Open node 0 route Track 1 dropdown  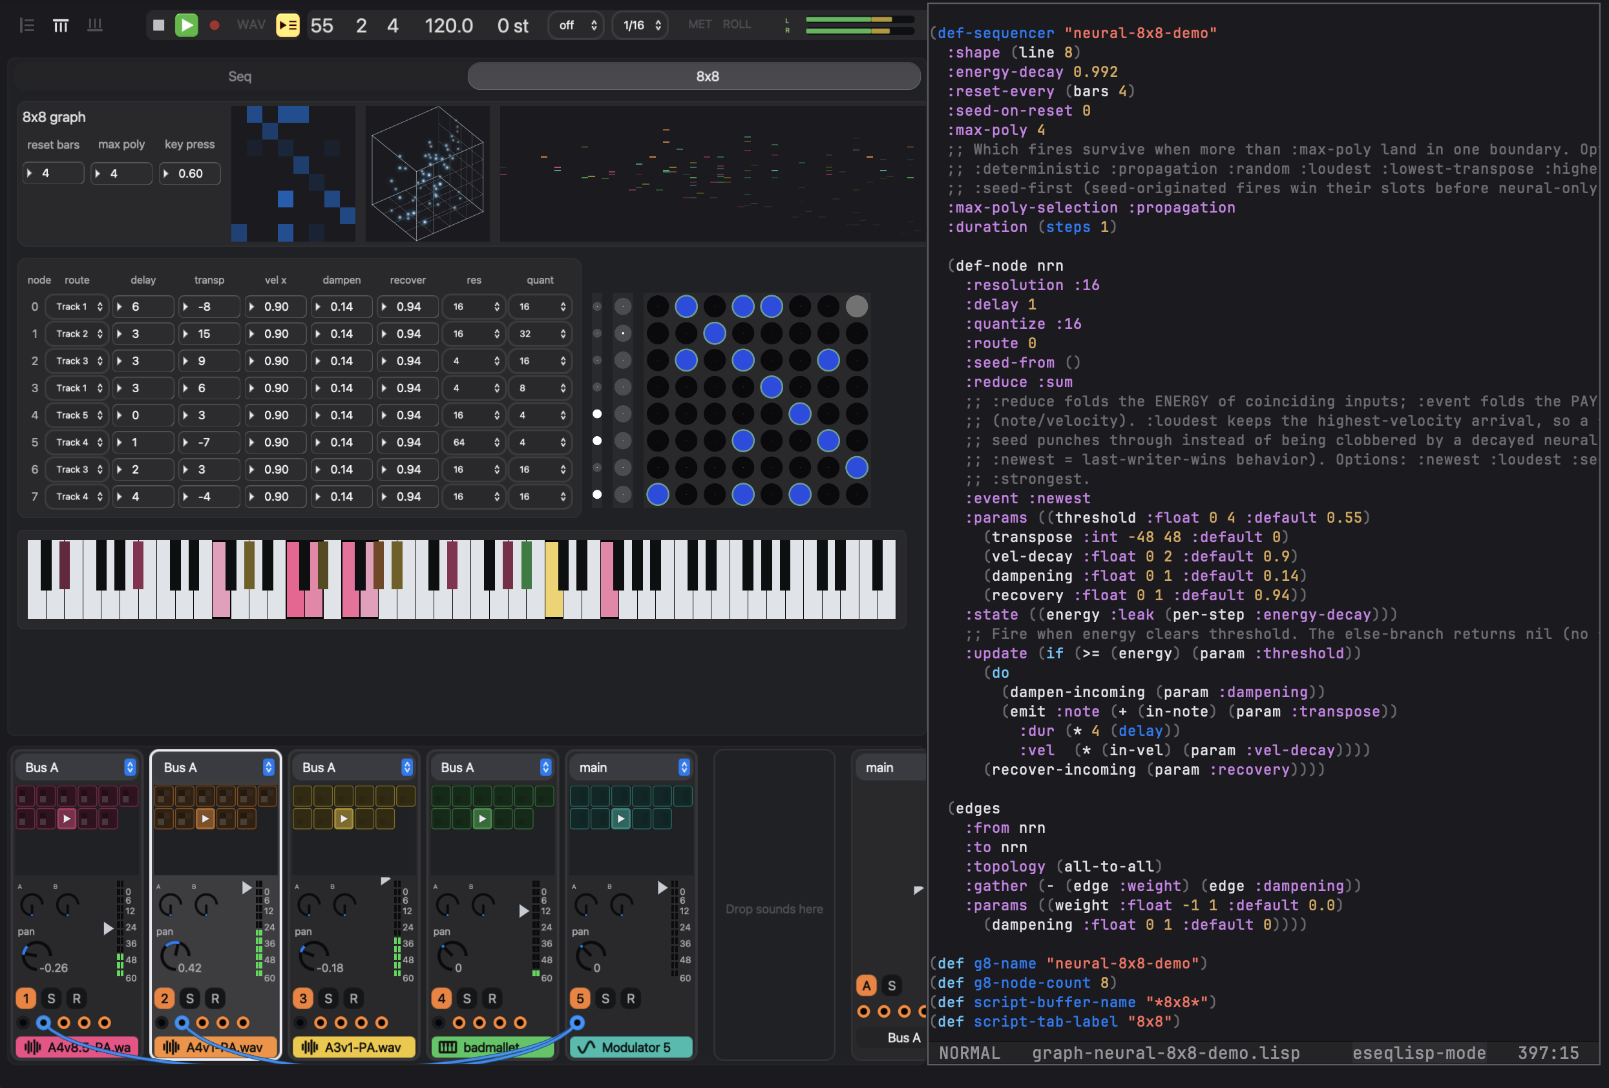77,307
